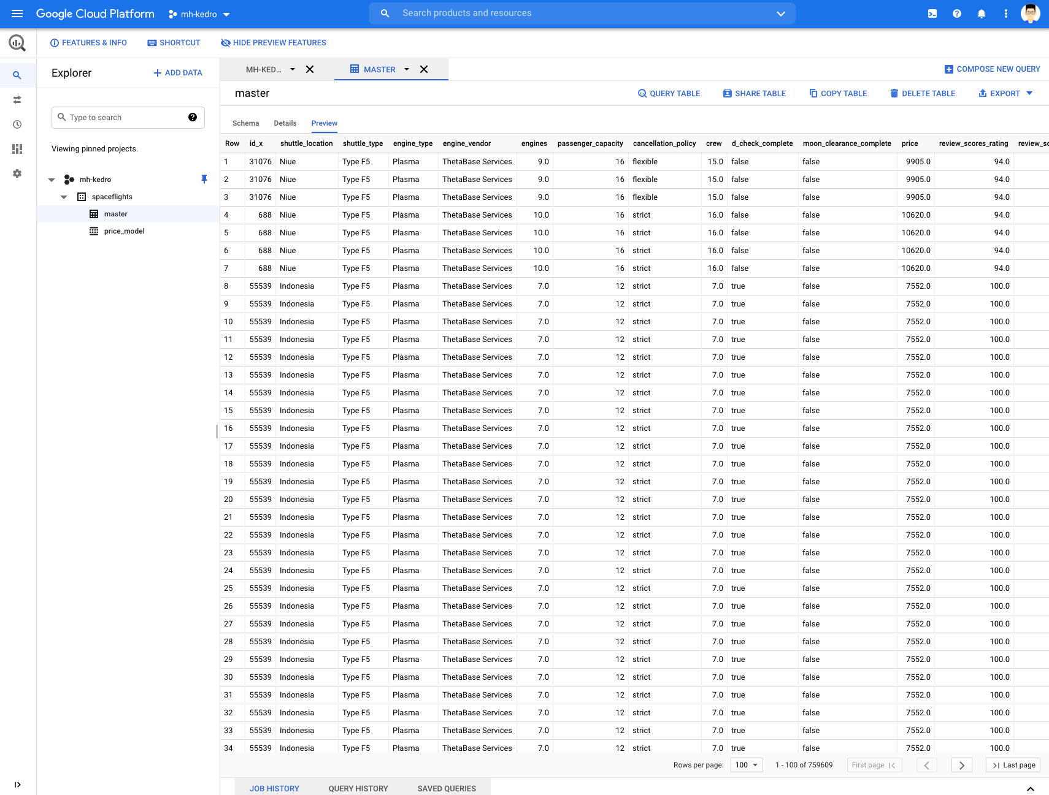Open rows per page dropdown

pos(747,765)
